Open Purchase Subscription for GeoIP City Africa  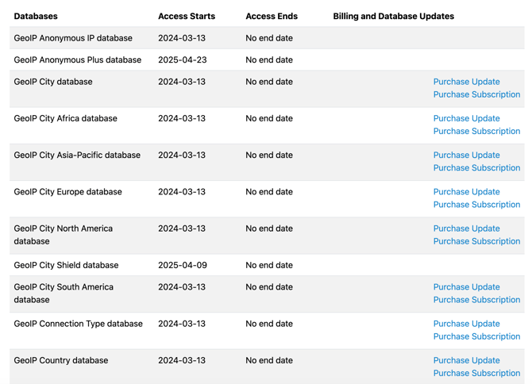point(476,131)
